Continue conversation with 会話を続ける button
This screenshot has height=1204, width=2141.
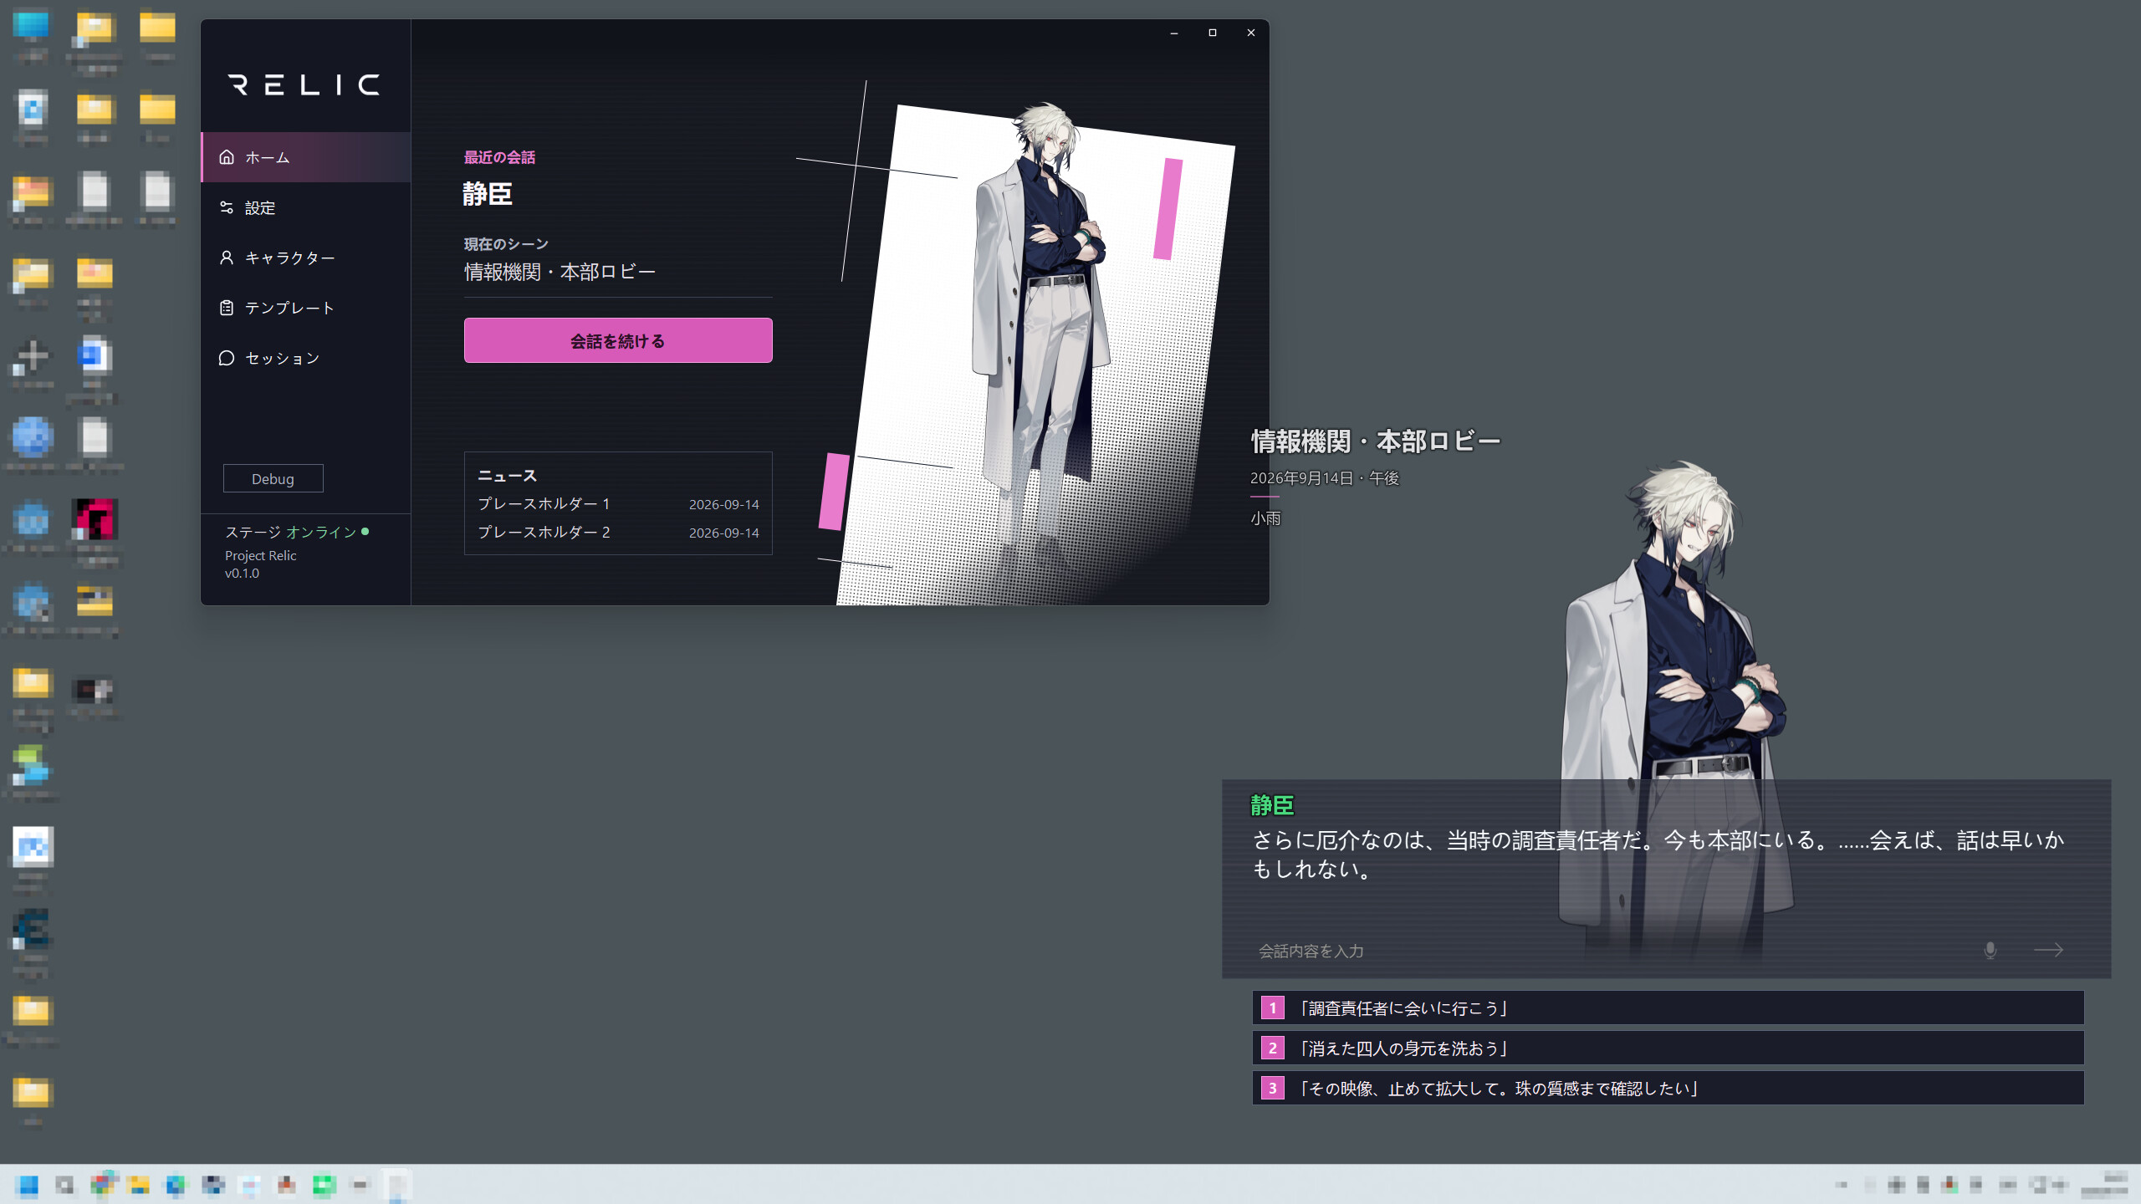(x=618, y=340)
